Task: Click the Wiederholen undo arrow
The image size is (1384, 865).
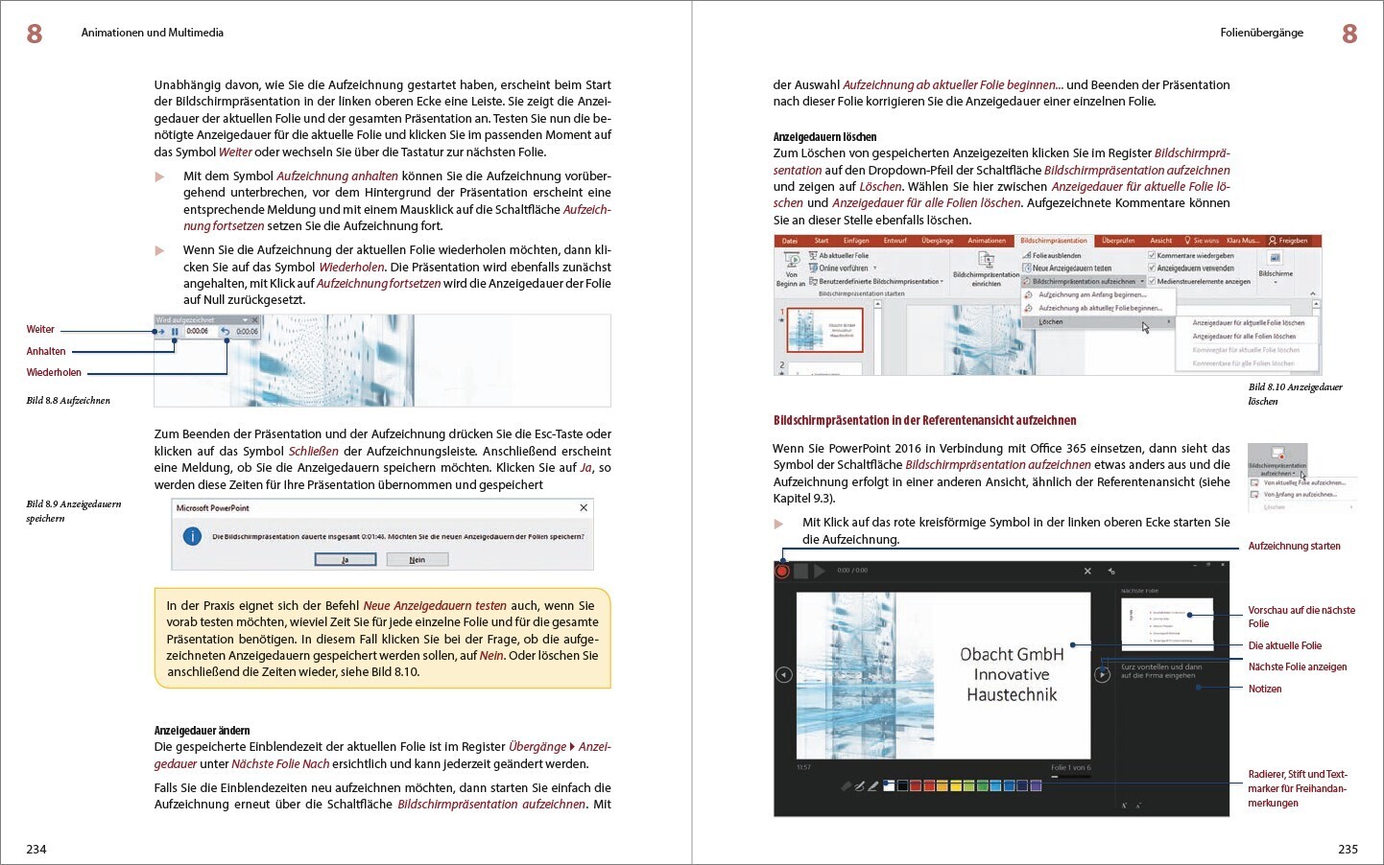Action: 226,332
